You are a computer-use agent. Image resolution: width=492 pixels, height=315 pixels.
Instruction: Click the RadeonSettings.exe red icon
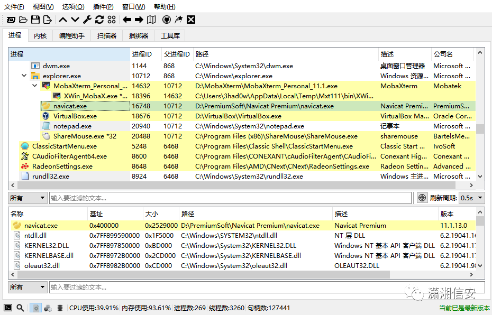(x=25, y=166)
